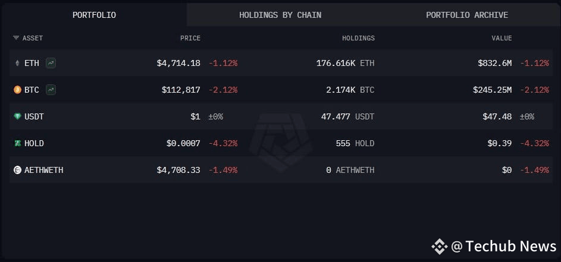Sort by the PRICE column header
561x262 pixels.
[190, 38]
